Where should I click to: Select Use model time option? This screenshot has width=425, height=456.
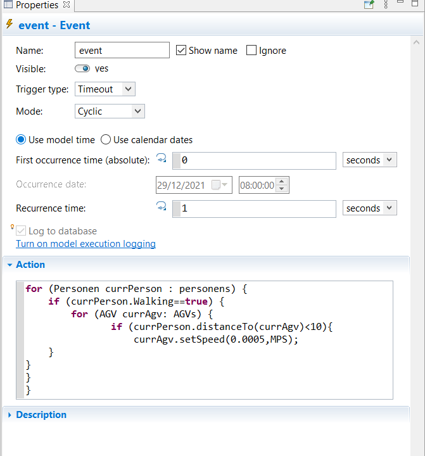click(x=21, y=140)
